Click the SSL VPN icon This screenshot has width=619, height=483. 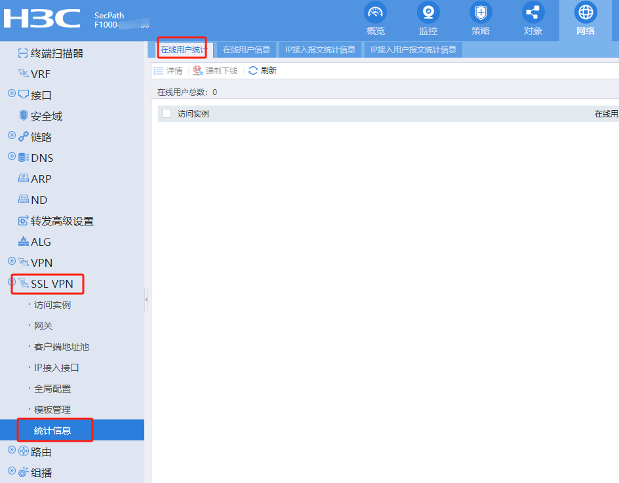pos(24,283)
